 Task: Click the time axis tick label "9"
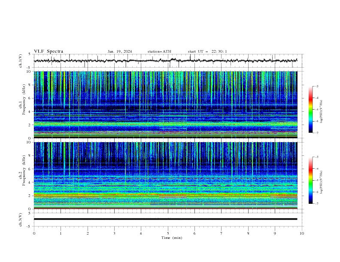[275, 233]
